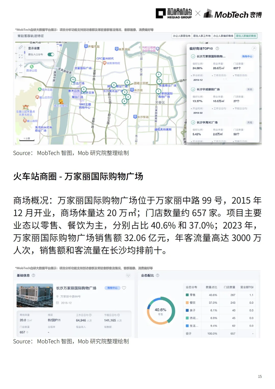Click map marker number 4 on the map
275x389 pixels.
tap(159, 74)
